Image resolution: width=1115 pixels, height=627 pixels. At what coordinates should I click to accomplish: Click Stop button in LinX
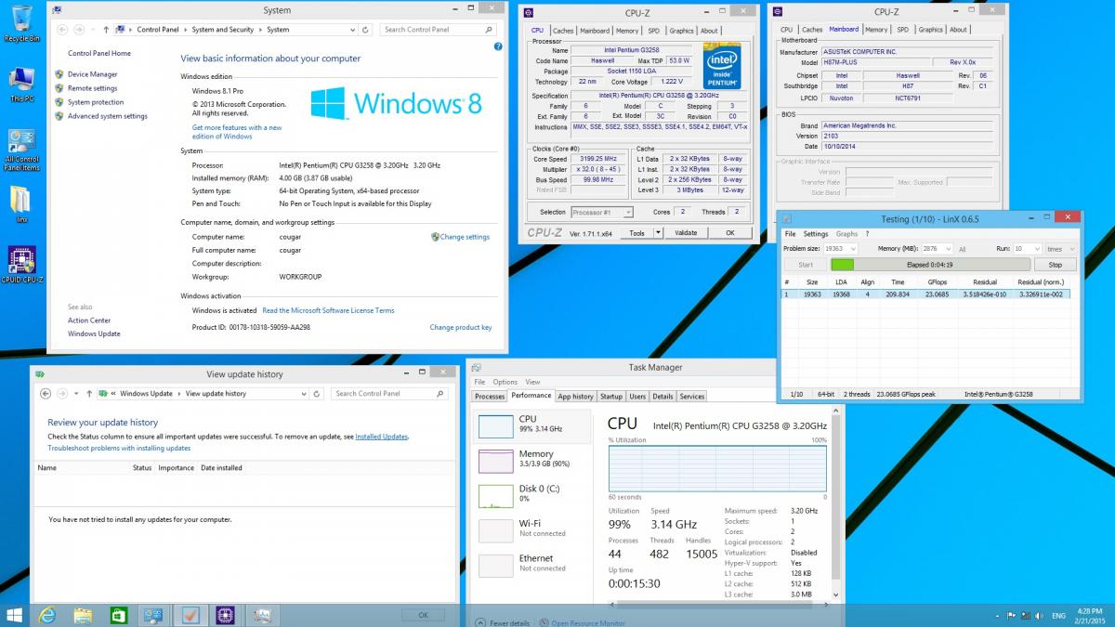(x=1055, y=265)
